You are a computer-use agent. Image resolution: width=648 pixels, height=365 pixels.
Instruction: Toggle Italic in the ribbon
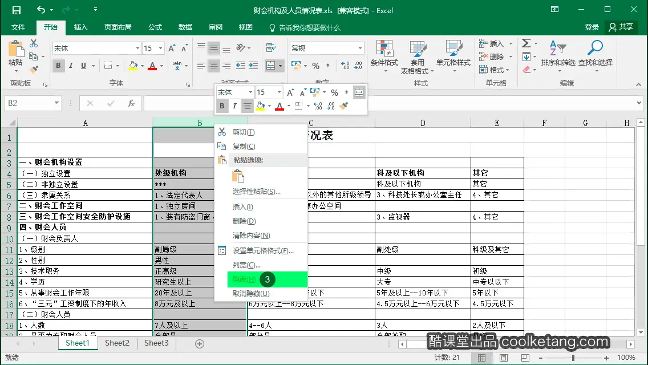(x=71, y=66)
